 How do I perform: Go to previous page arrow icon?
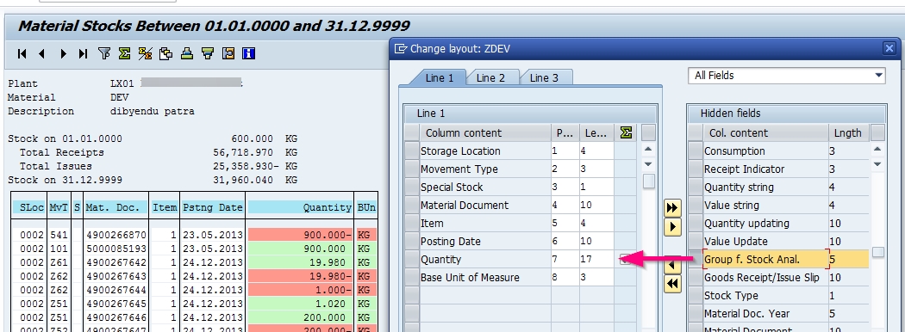41,53
